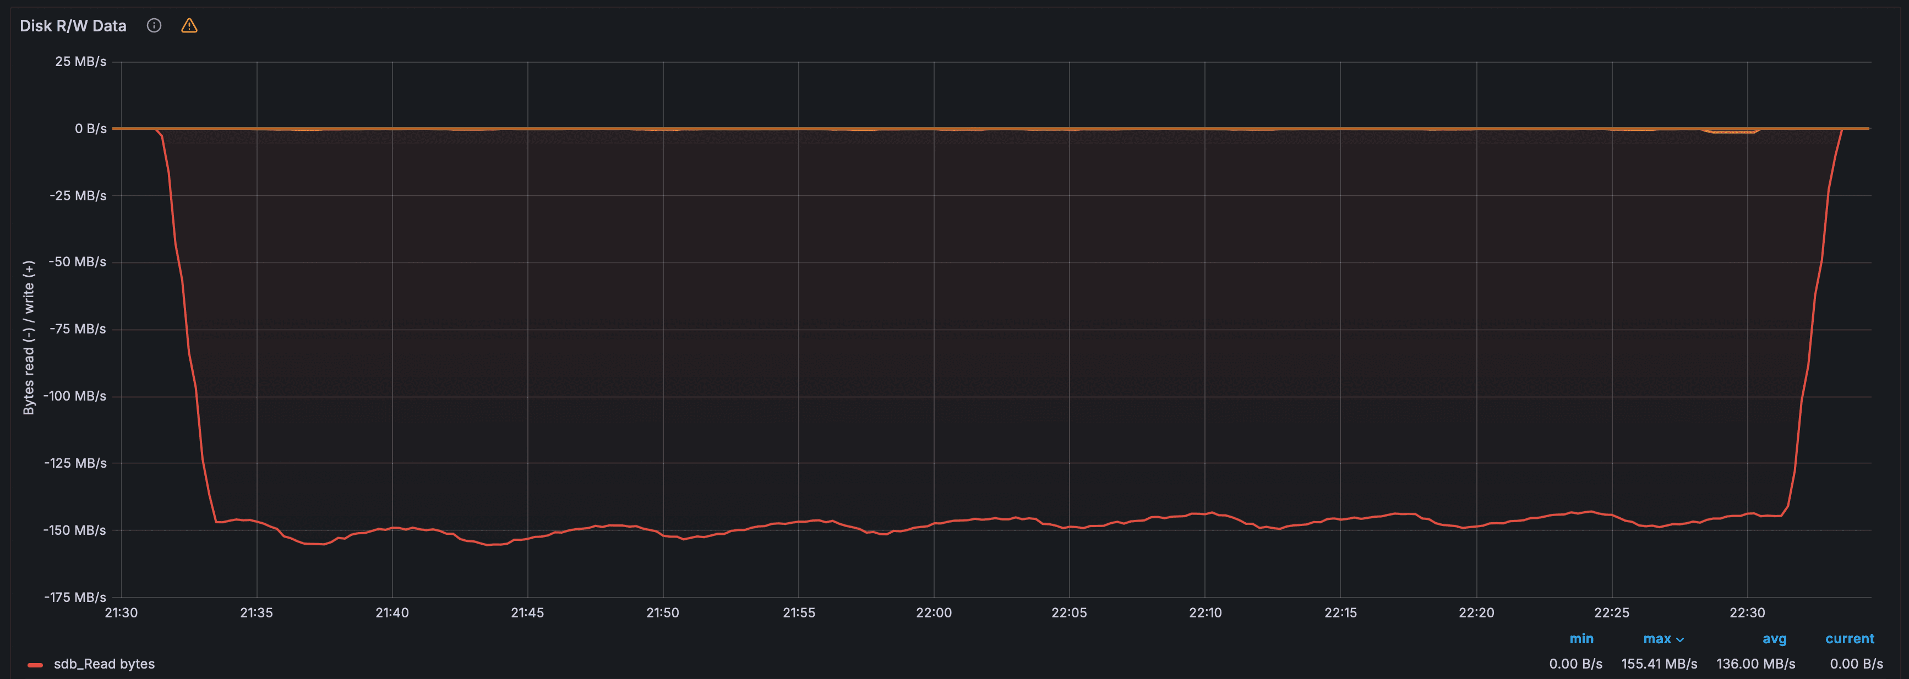Open the Disk R/W Data panel title menu
The width and height of the screenshot is (1909, 679).
pyautogui.click(x=73, y=26)
